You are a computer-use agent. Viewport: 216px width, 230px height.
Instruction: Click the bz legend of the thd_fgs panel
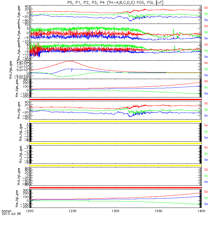(206, 63)
